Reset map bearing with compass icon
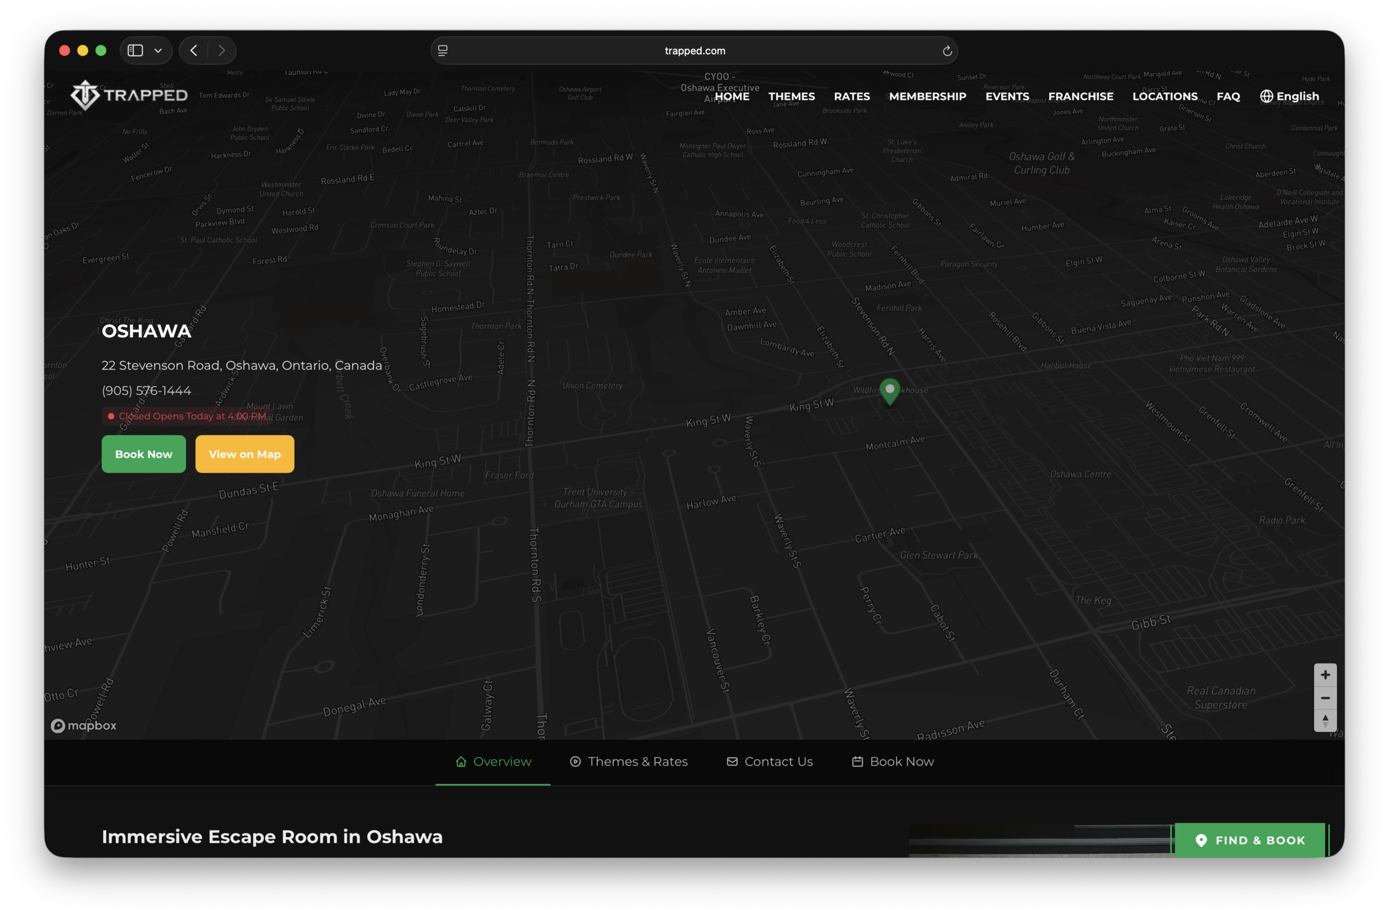Screen dimensions: 1389x916 coord(1325,720)
